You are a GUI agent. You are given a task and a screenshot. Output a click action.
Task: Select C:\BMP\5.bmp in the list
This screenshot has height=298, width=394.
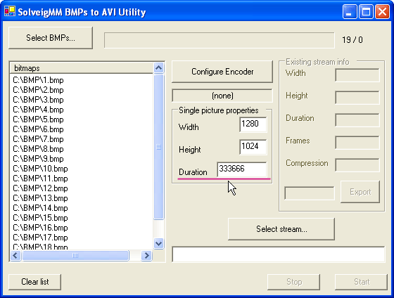pyautogui.click(x=38, y=119)
